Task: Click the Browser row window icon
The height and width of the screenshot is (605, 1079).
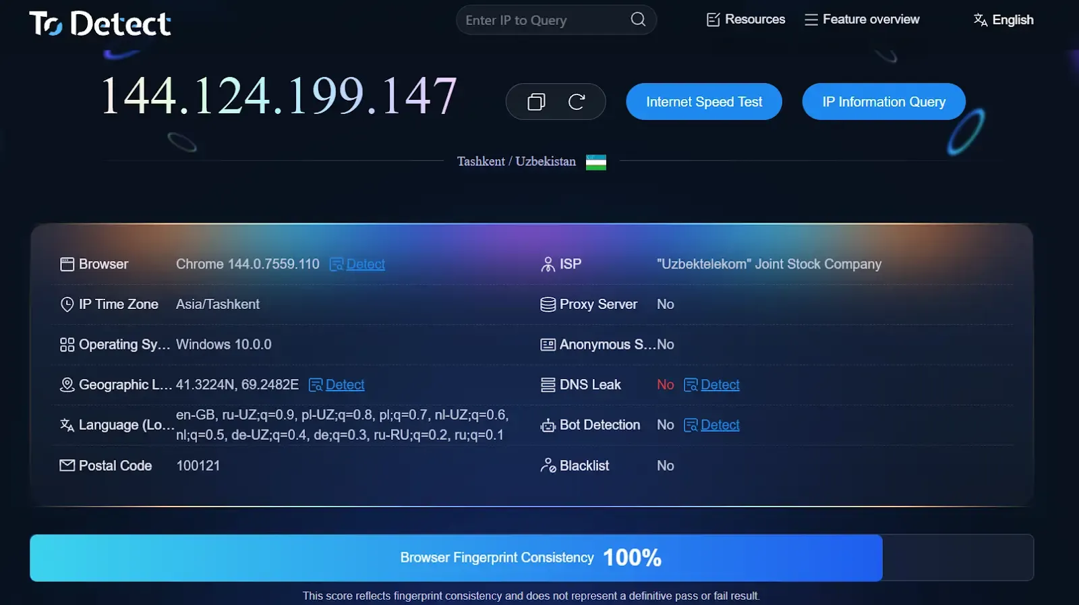Action: pyautogui.click(x=67, y=264)
